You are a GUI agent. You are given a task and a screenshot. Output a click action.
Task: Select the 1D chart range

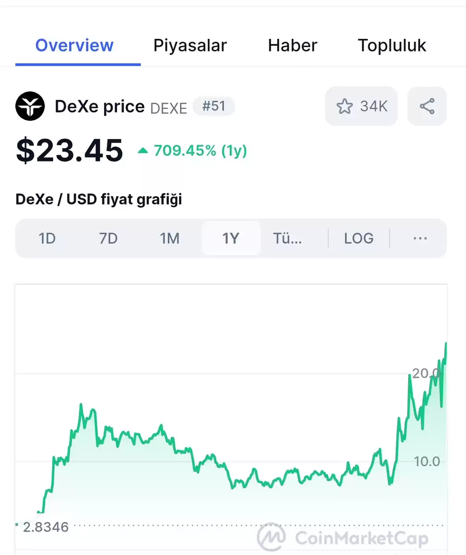pos(47,239)
